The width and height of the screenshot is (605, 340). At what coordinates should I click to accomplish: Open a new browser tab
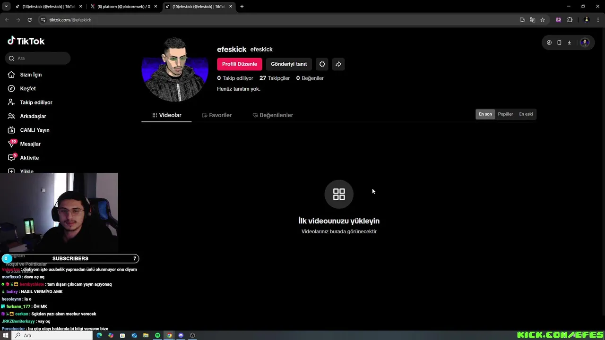click(x=242, y=7)
